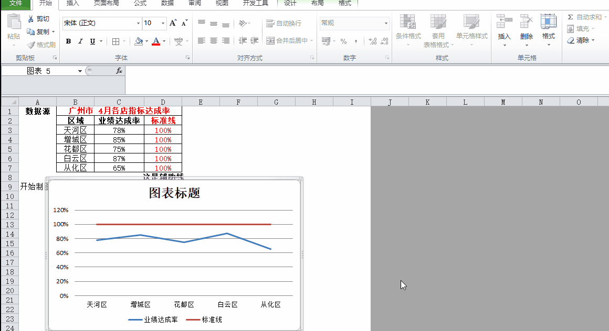Open the number format dropdown showing 常规
609x331 pixels.
coord(385,23)
